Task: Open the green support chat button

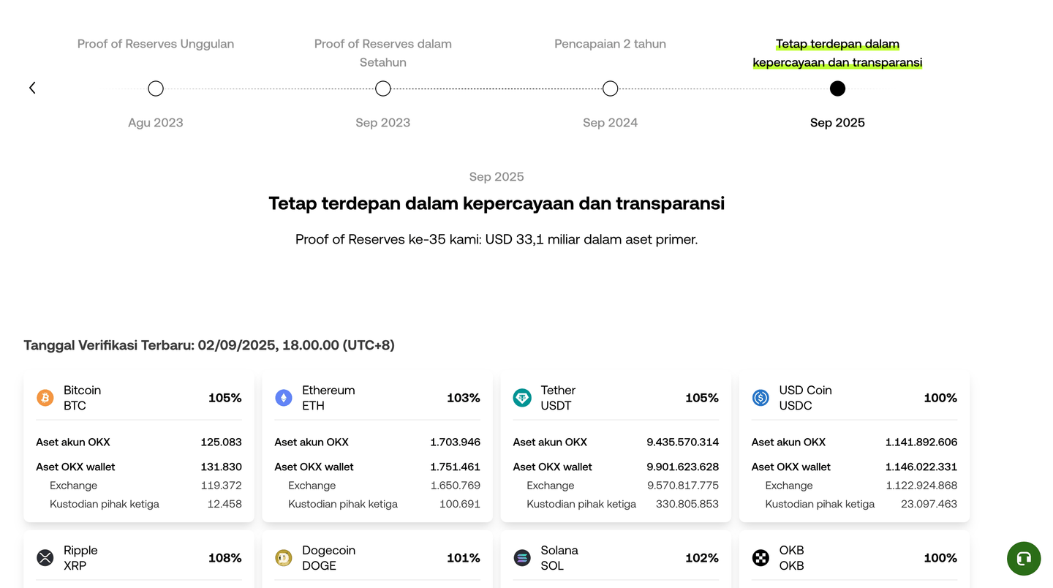Action: click(1024, 559)
